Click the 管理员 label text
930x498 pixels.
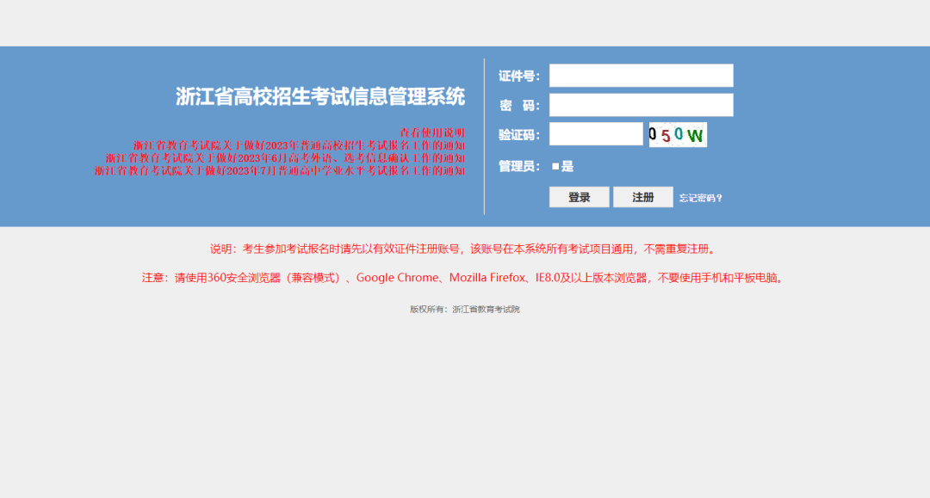pos(518,167)
